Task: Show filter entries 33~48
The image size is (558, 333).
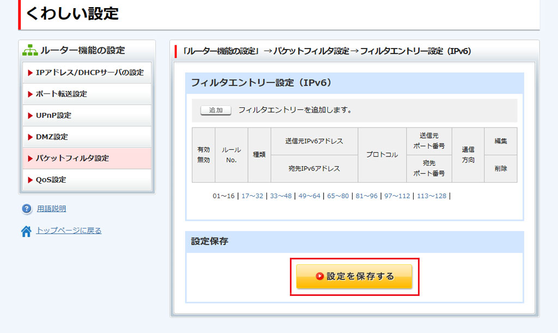Action: point(281,196)
